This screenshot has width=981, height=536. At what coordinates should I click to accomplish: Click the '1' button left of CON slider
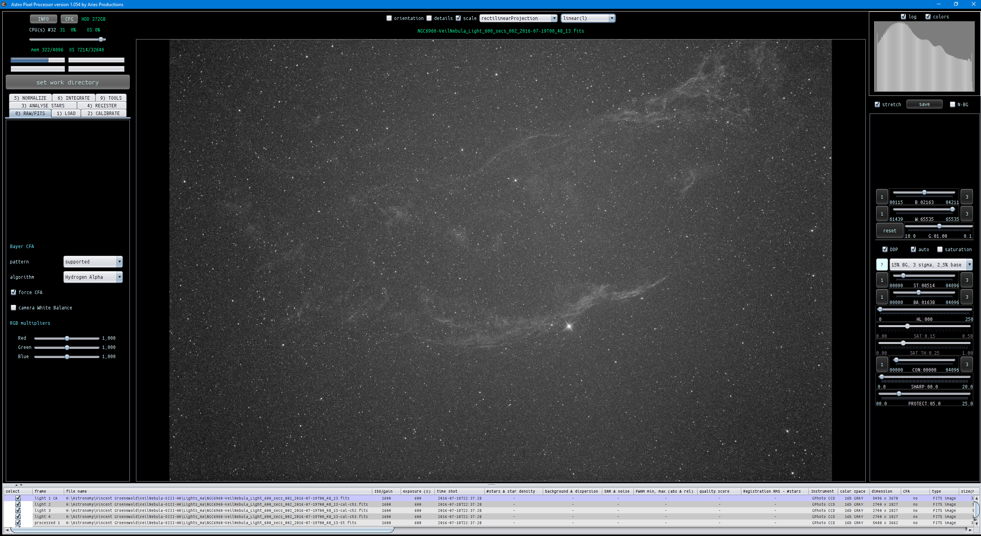(x=882, y=364)
